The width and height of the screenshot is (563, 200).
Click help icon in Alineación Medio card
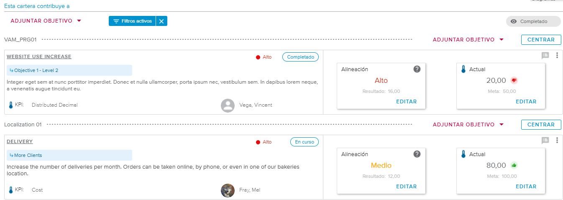pyautogui.click(x=417, y=154)
